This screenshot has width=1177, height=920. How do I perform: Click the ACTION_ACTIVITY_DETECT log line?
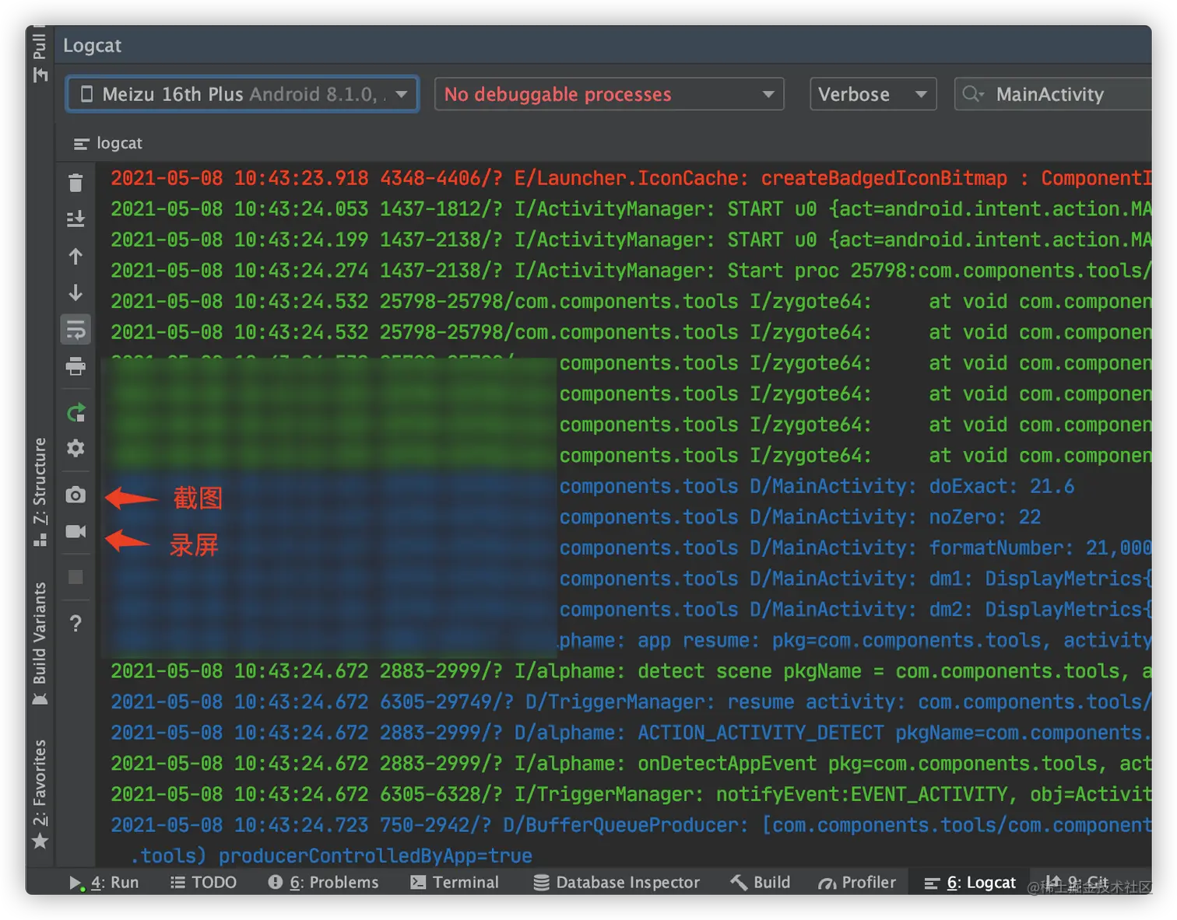pyautogui.click(x=631, y=733)
